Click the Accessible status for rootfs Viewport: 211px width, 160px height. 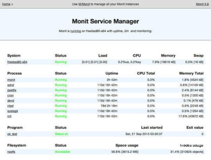(62, 152)
